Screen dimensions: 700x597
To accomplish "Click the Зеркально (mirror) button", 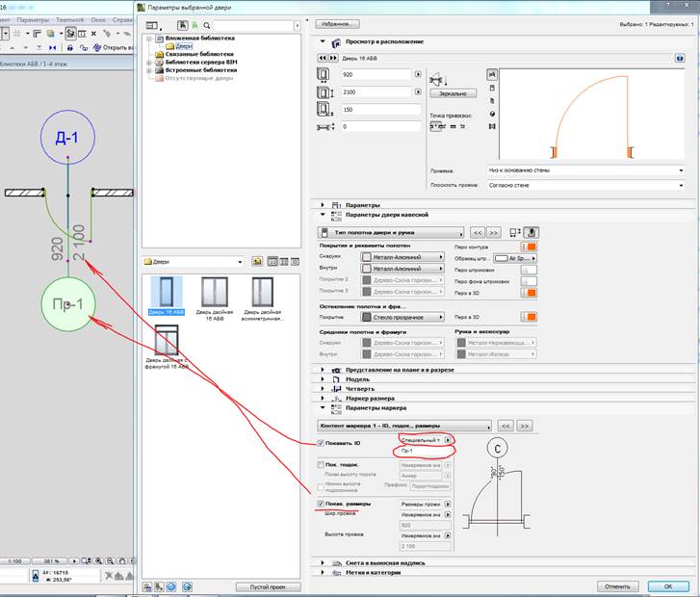I will (452, 93).
